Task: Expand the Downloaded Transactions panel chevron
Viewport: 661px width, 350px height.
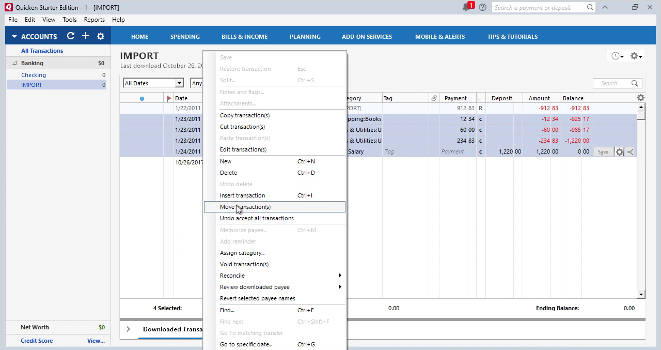Action: point(128,329)
